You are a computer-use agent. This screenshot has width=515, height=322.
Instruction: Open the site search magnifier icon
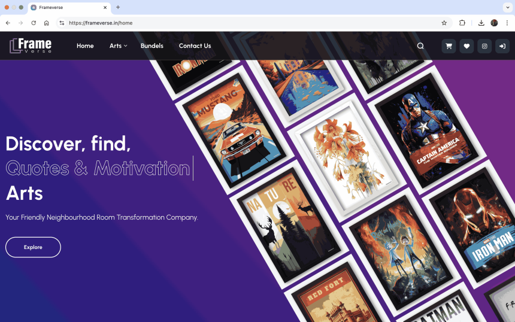pos(420,46)
